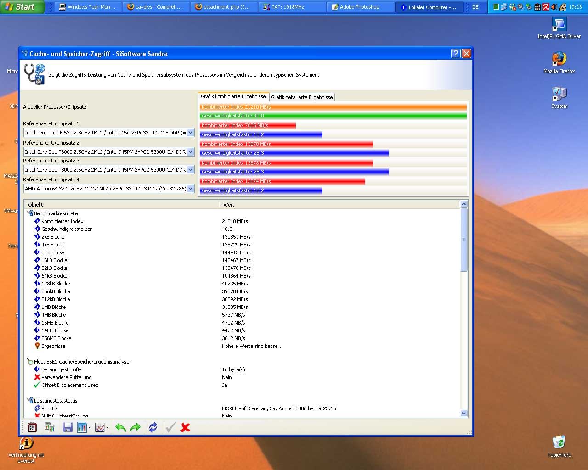Select the 256MB Blöcke row
The width and height of the screenshot is (588, 470).
coord(242,338)
